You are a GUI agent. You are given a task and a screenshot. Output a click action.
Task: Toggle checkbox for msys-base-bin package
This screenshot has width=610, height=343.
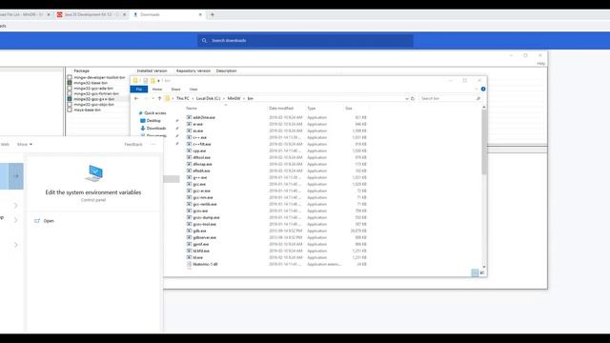[x=70, y=111]
